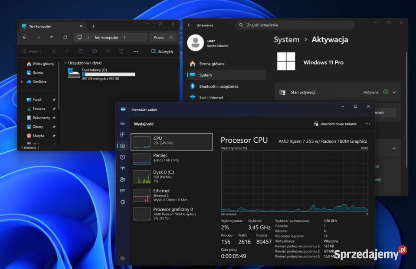Open Dokumenty in Explorer sidebar
Viewport: 416px width, 269px height.
coord(38,118)
